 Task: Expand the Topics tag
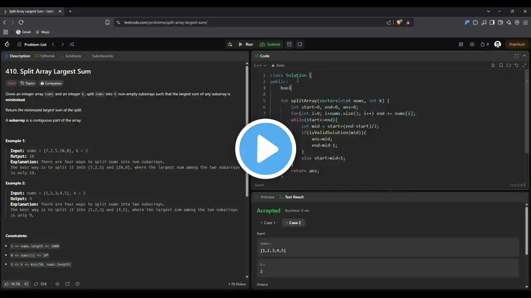coord(28,83)
